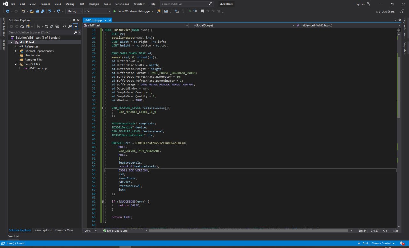Click the Home icon in Solution Explorer
Image resolution: width=409 pixels, height=248 pixels.
(x=23, y=26)
